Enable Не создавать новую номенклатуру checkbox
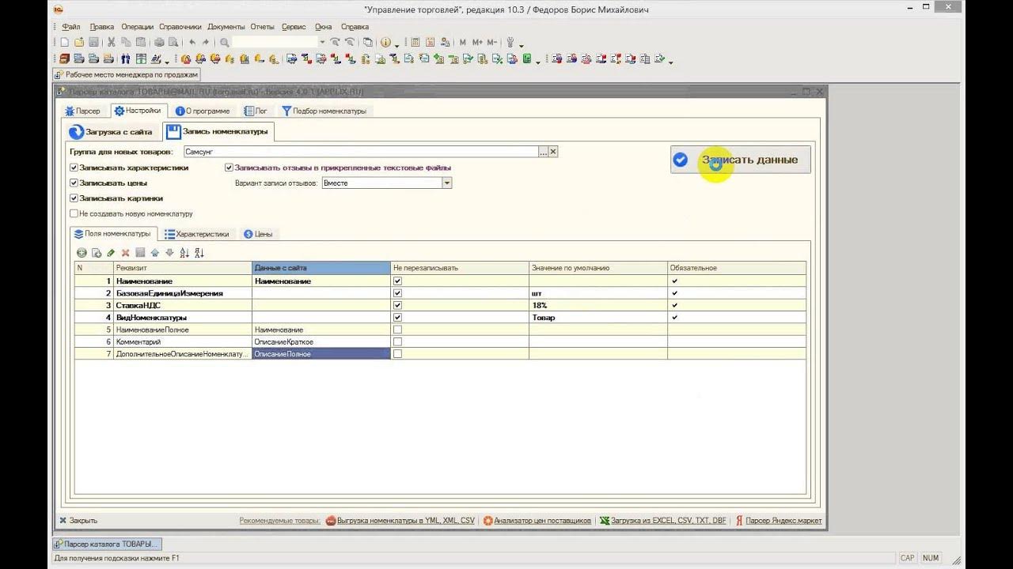This screenshot has width=1013, height=569. 74,213
